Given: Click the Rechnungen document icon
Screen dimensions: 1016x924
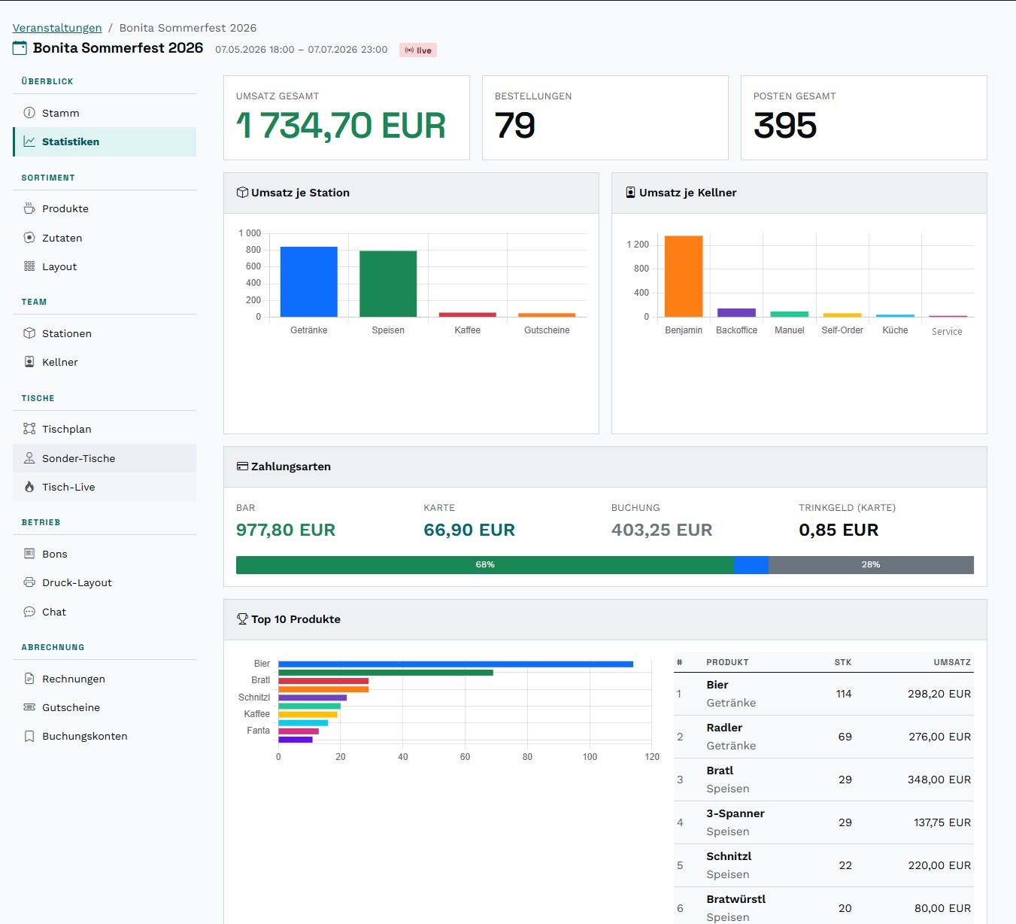Looking at the screenshot, I should click(x=29, y=679).
